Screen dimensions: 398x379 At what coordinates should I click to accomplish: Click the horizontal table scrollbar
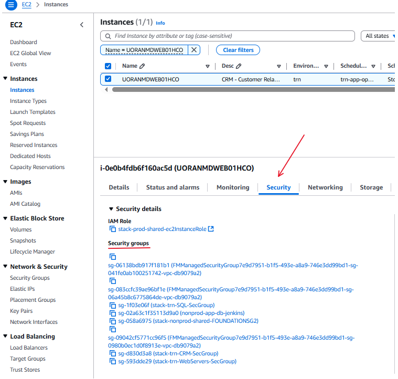click(253, 89)
